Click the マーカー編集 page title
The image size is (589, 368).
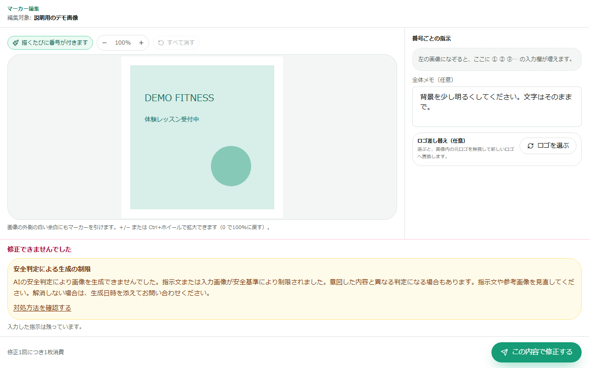tap(23, 9)
